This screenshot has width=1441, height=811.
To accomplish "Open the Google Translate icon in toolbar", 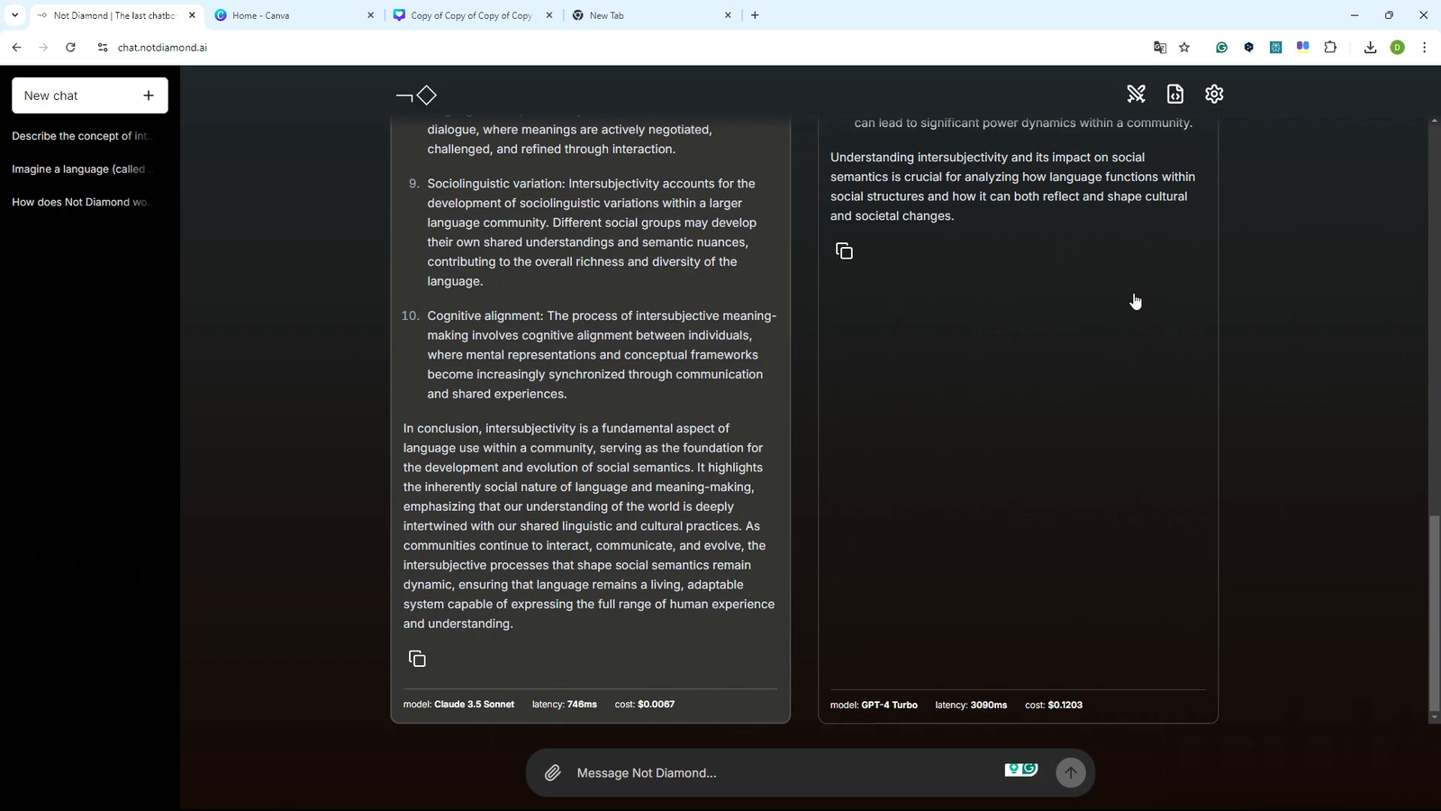I will pos(1159,47).
